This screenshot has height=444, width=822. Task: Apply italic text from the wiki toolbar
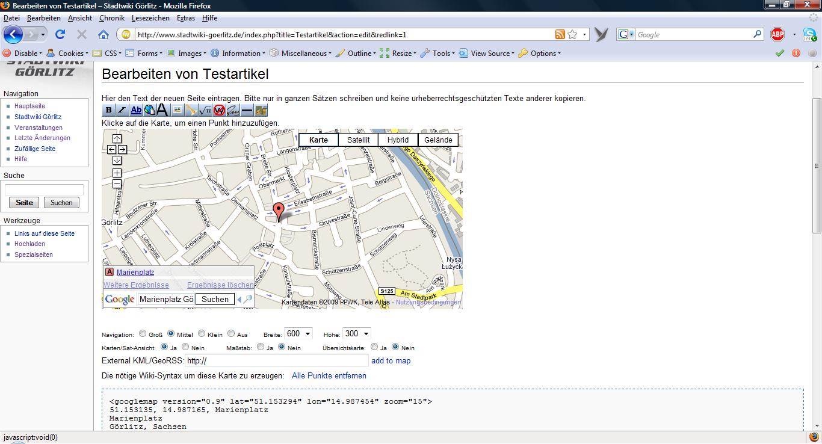tap(122, 110)
